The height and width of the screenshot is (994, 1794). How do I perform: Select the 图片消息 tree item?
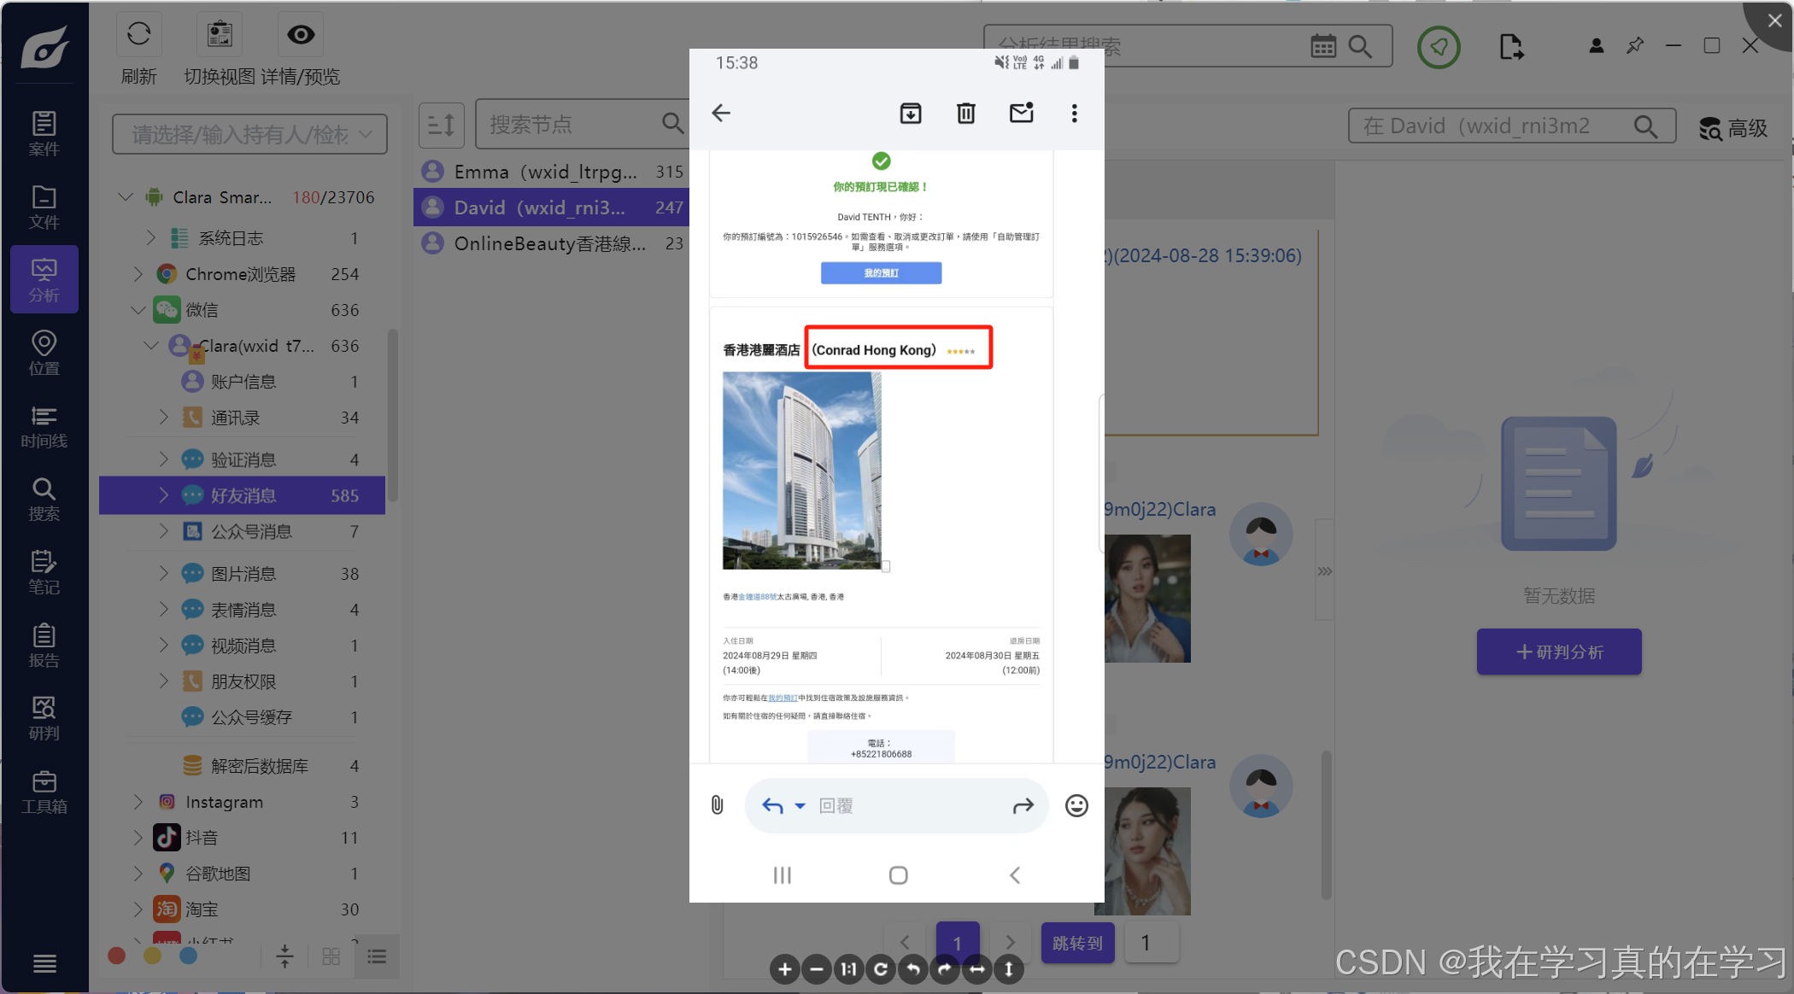pos(243,574)
